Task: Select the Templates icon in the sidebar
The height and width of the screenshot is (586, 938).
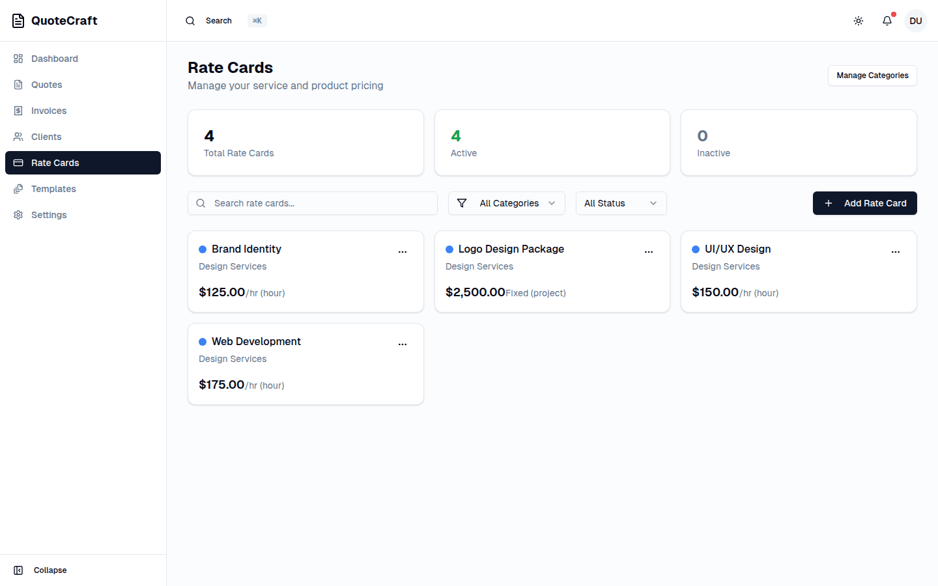Action: pos(18,189)
